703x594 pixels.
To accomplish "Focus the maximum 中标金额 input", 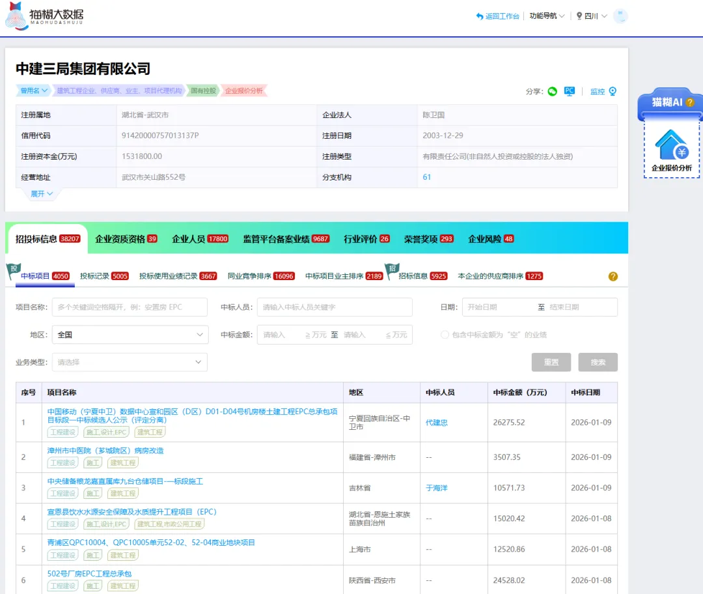I will (x=363, y=335).
